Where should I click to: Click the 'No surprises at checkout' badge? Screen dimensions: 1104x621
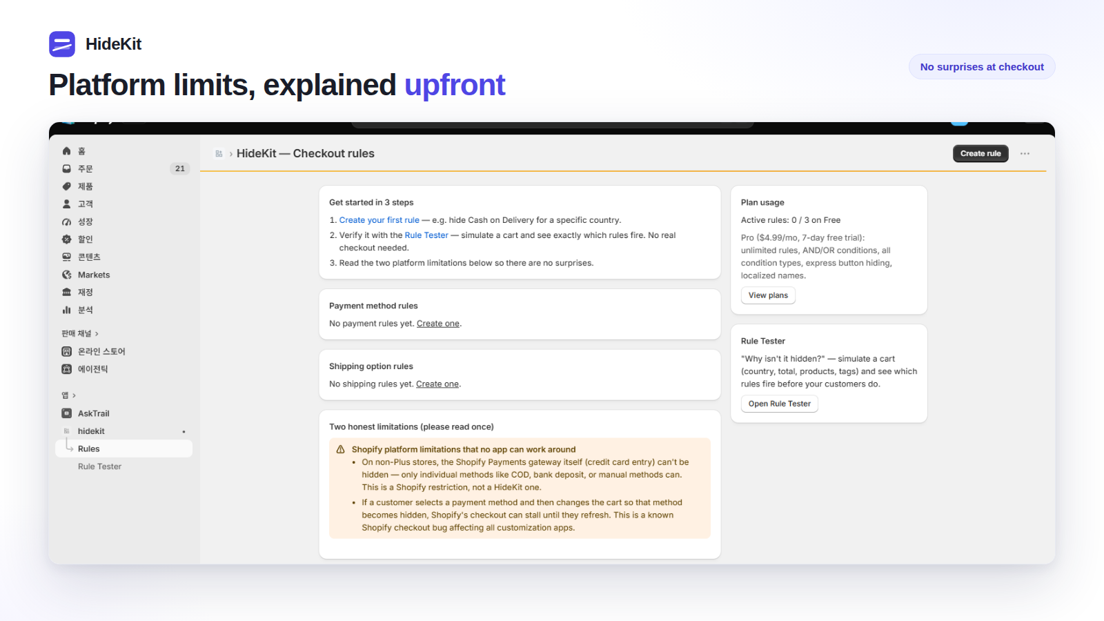982,67
